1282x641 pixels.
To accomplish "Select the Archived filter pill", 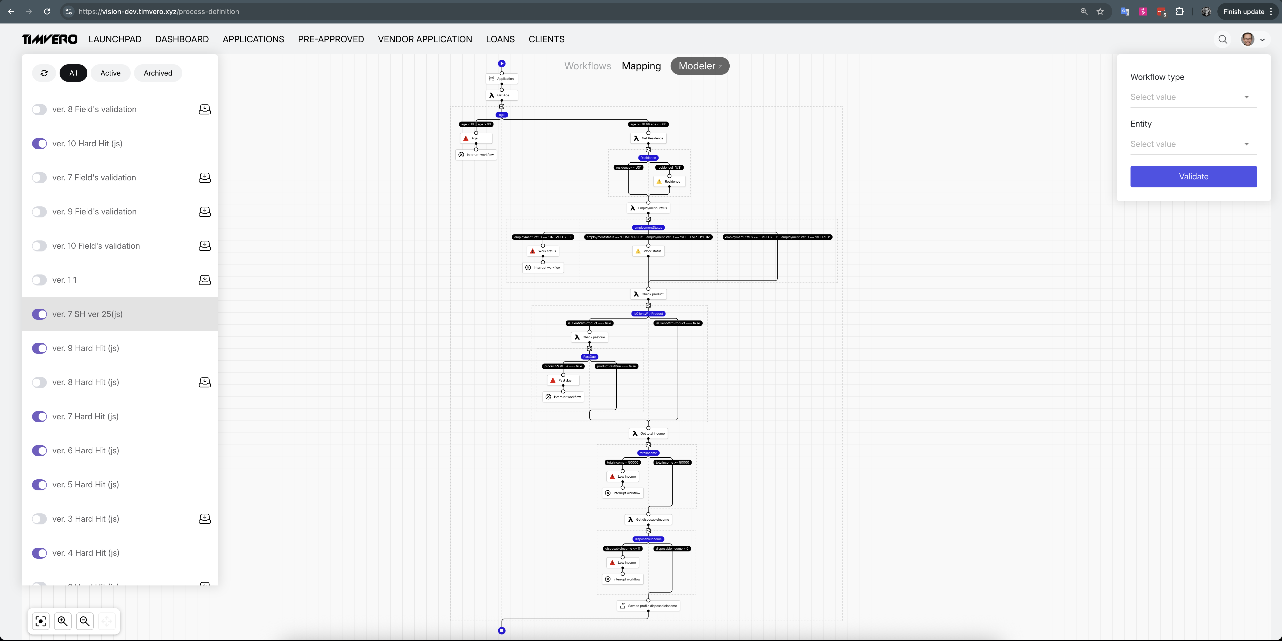I will pos(157,73).
